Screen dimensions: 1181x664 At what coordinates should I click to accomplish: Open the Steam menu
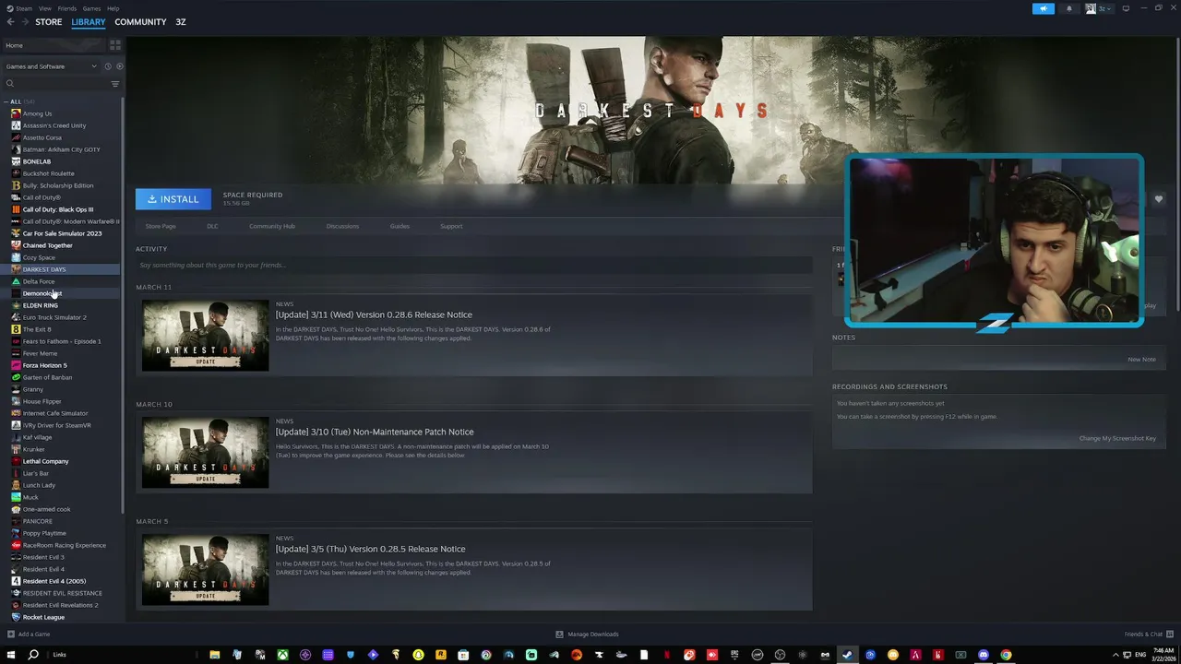23,8
